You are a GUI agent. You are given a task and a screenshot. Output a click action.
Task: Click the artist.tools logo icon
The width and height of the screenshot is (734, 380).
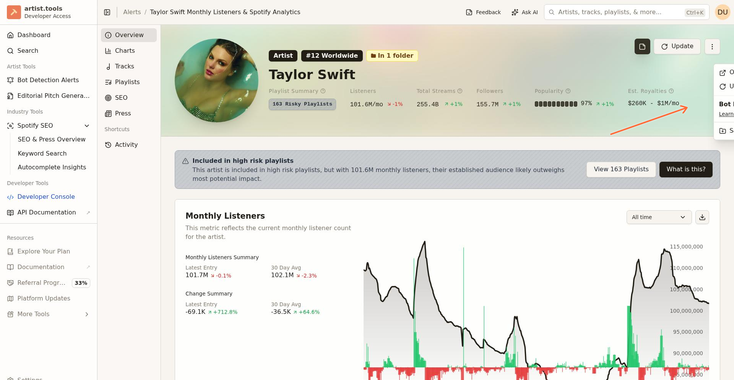(x=14, y=12)
